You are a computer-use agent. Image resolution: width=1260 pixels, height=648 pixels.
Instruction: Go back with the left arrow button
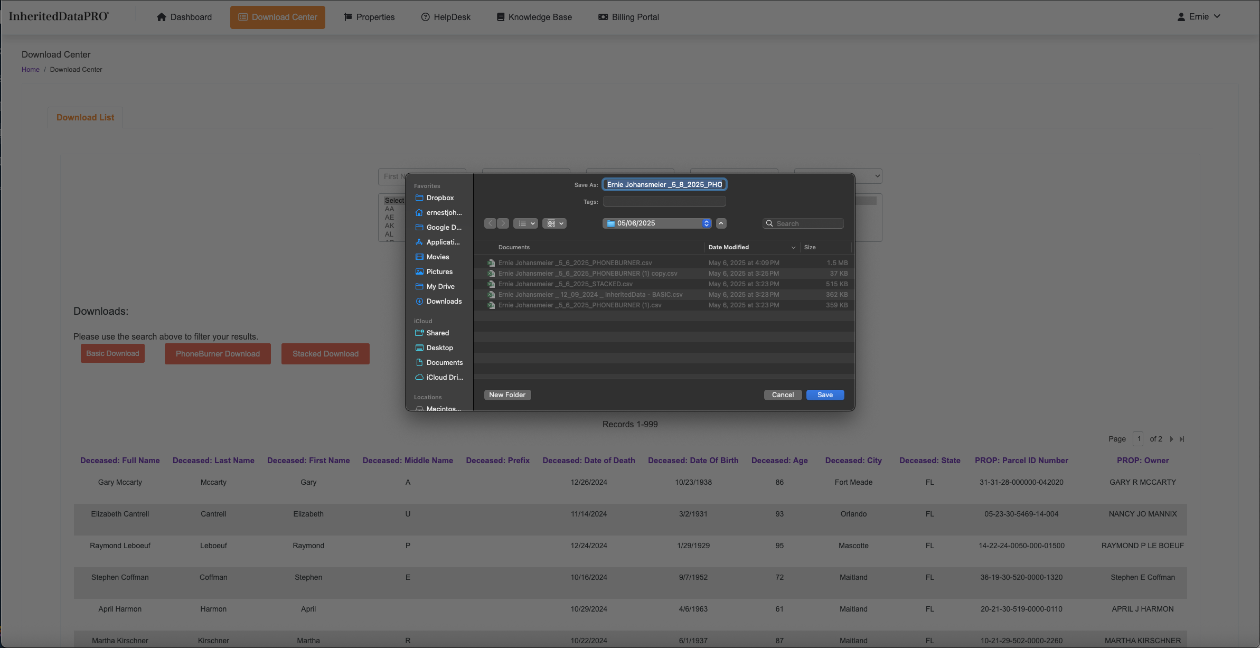[x=490, y=223]
